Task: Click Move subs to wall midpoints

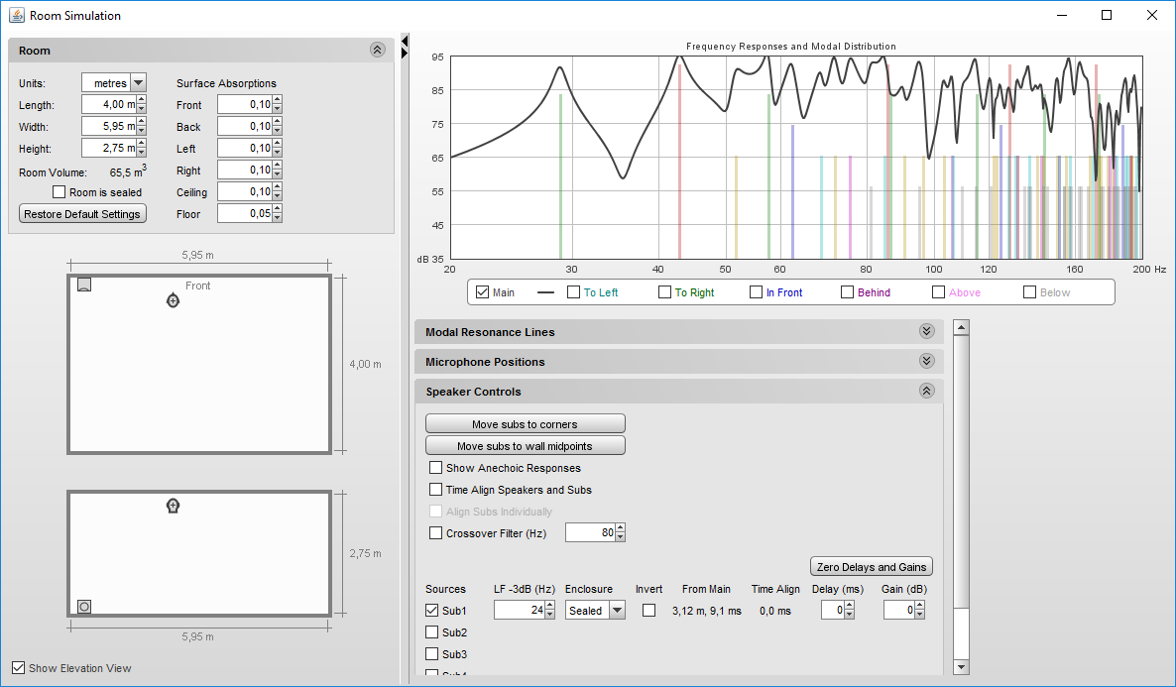Action: click(x=525, y=445)
